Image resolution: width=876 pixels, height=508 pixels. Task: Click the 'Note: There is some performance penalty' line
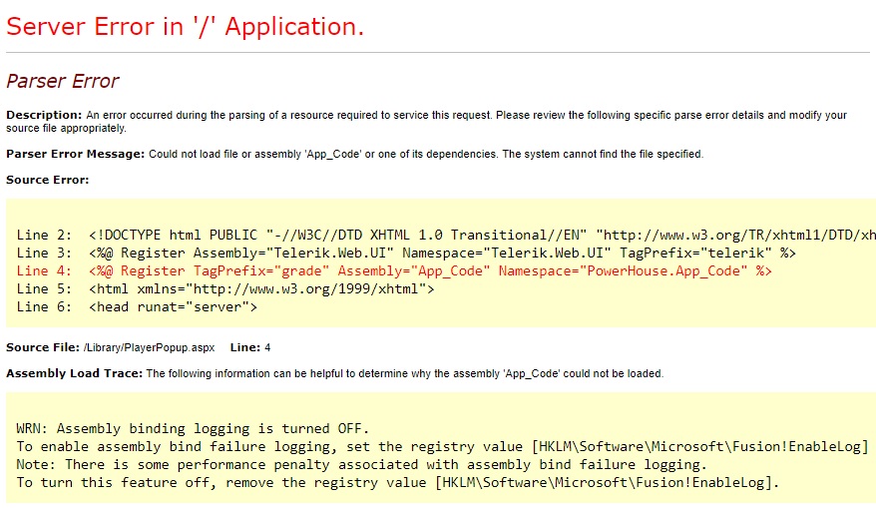(x=361, y=465)
